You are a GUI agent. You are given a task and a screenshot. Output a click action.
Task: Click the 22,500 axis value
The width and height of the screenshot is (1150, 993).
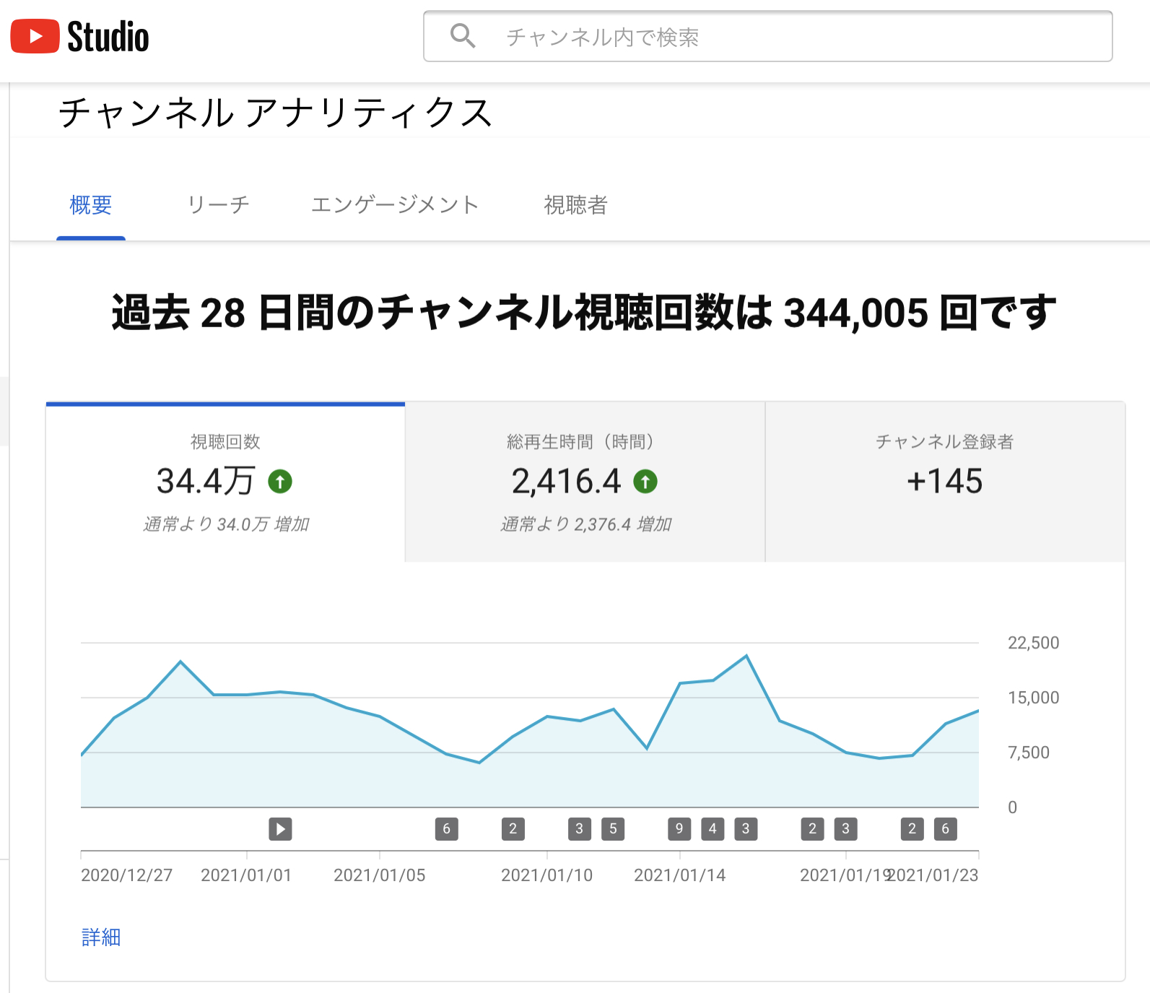click(x=1034, y=643)
